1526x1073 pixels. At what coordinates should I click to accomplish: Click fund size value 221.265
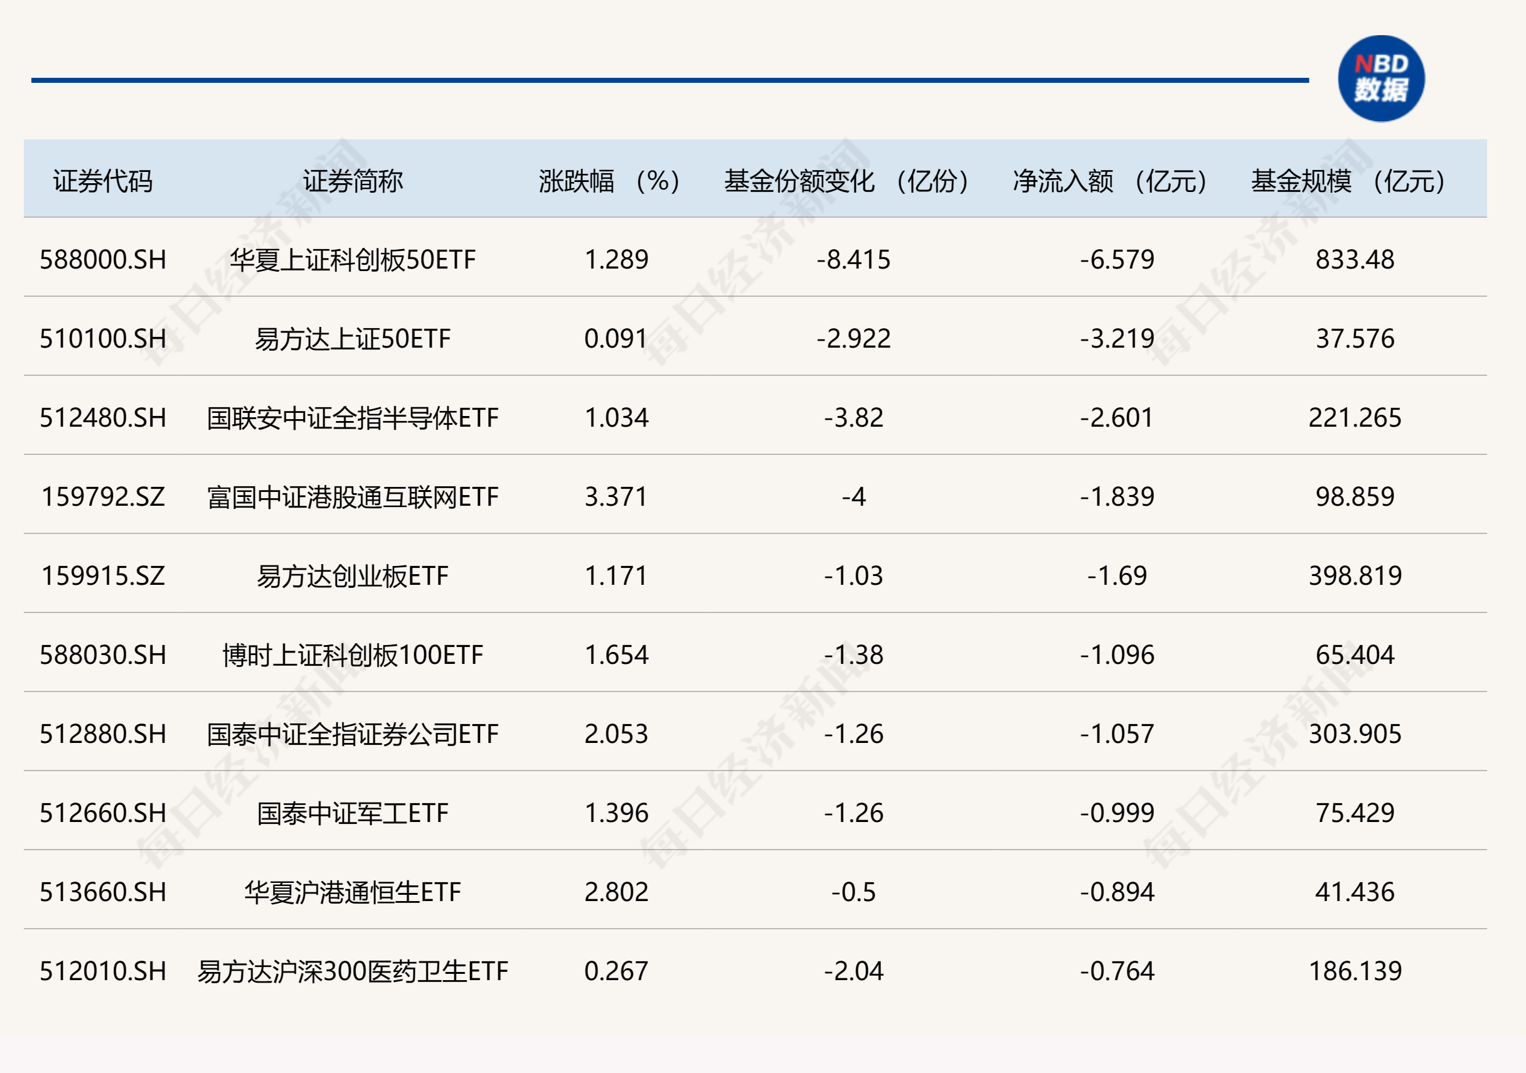click(x=1355, y=417)
